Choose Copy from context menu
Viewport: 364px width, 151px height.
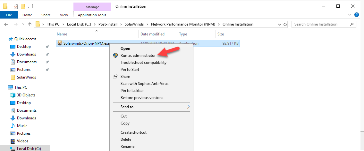tap(125, 123)
